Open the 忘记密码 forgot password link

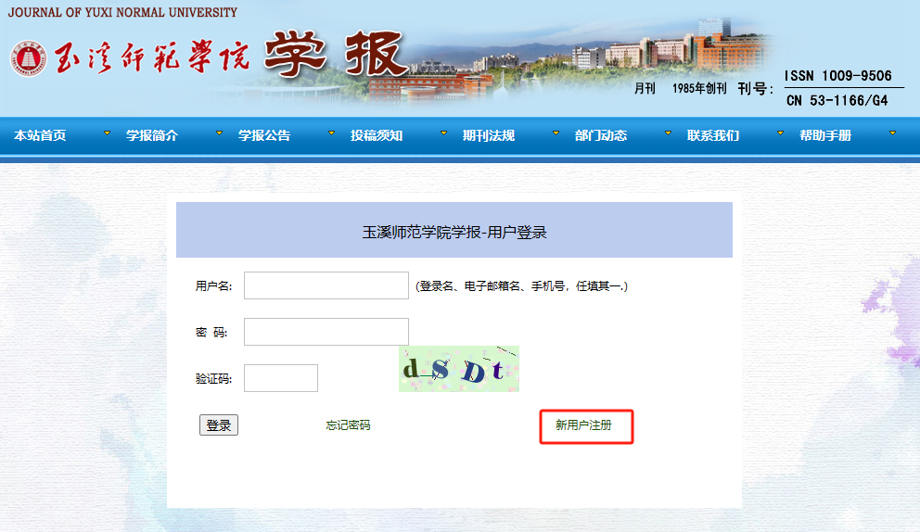click(348, 424)
